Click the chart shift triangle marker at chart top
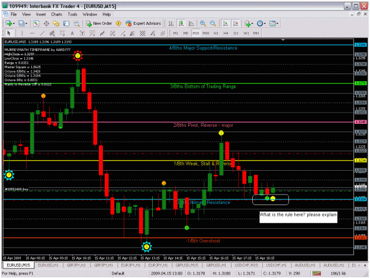This screenshot has height=278, width=370. 283,40
